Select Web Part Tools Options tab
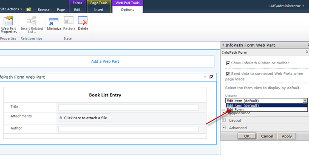This screenshot has height=157, width=309. [x=128, y=10]
